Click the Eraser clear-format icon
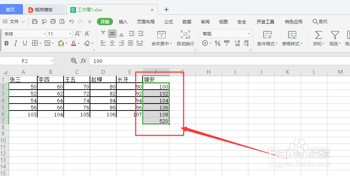 (x=87, y=43)
